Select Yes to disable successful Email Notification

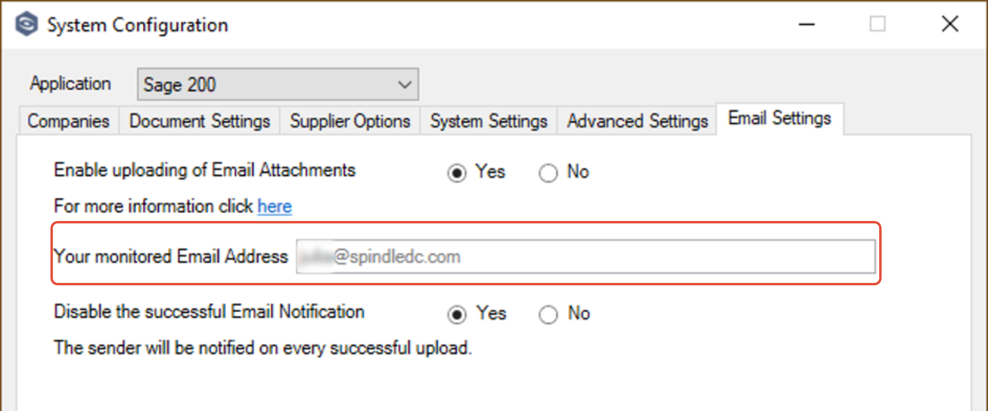457,314
